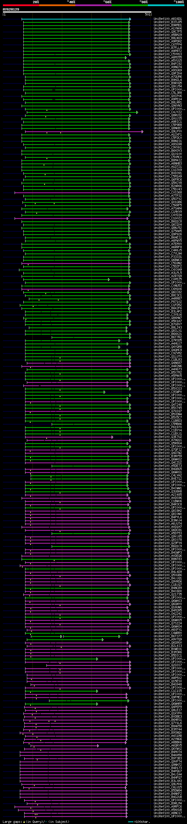Click the AV620129 query name
This screenshot has width=187, height=824.
point(11,10)
